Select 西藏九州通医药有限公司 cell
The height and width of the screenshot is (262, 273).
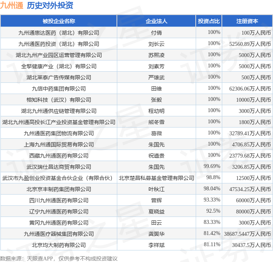pos(59,155)
